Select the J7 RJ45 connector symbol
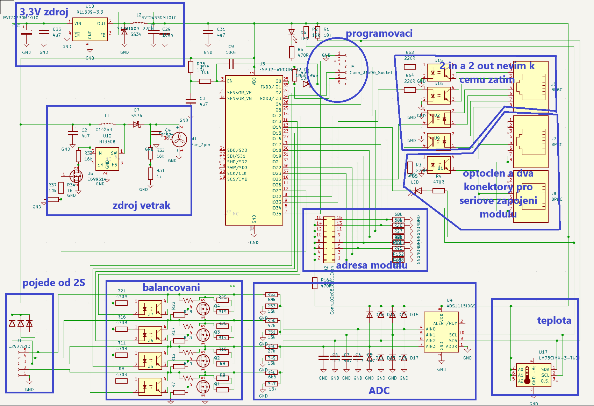Screen dimensions: 594x406 pos(531,141)
